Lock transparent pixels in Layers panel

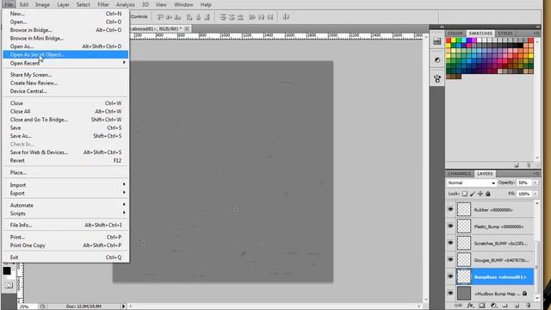tap(465, 194)
